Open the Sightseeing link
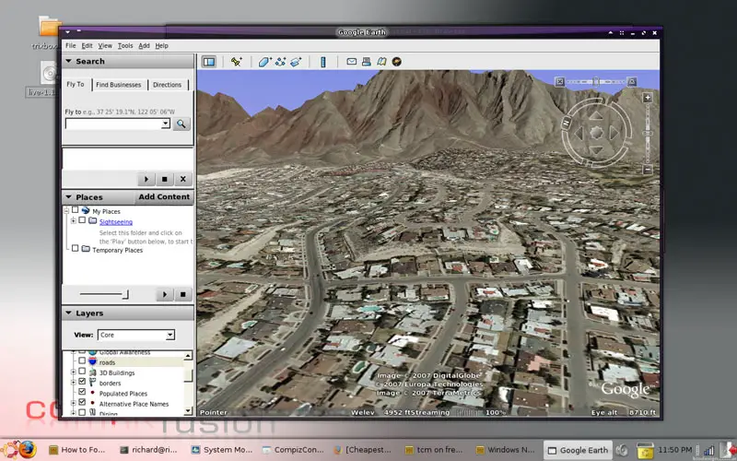 click(x=116, y=222)
